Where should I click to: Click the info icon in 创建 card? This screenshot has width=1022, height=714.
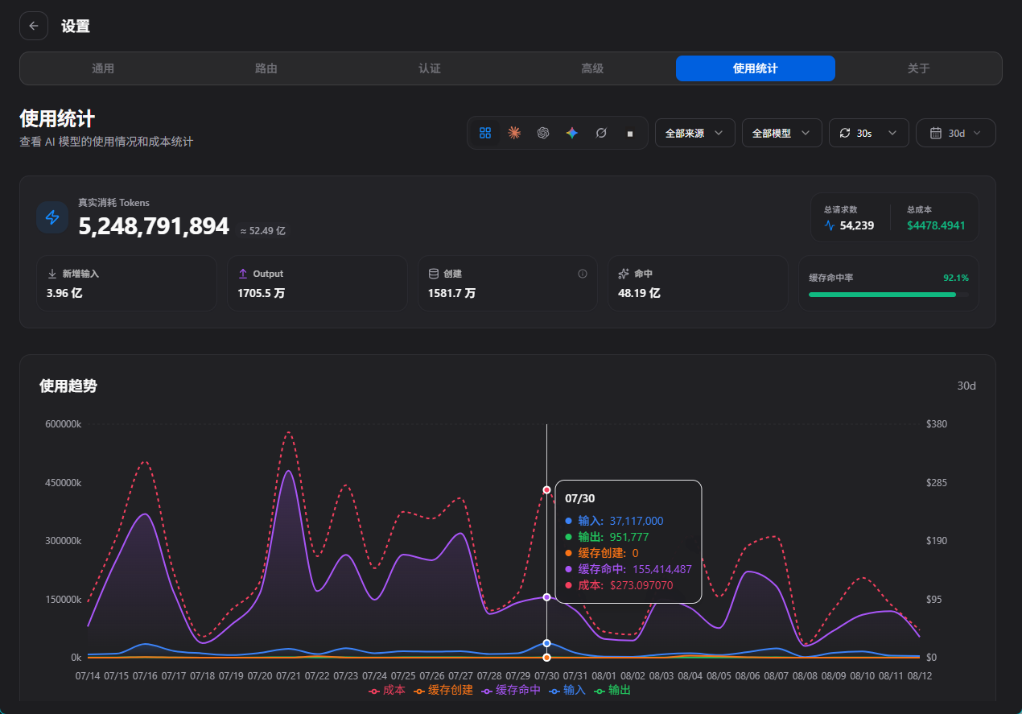[583, 274]
